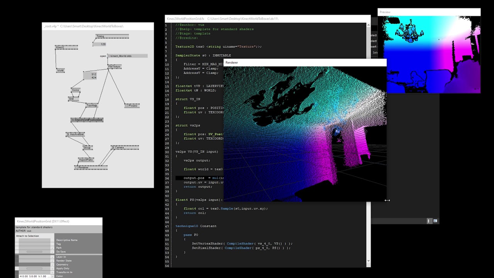This screenshot has height=278, width=494.
Task: Click the SamplerState s0 line in code
Action: point(203,56)
